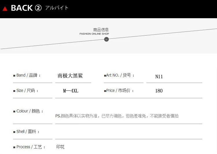Click the Art NO. value N11
Screen dimensions: 217x154
(159, 77)
